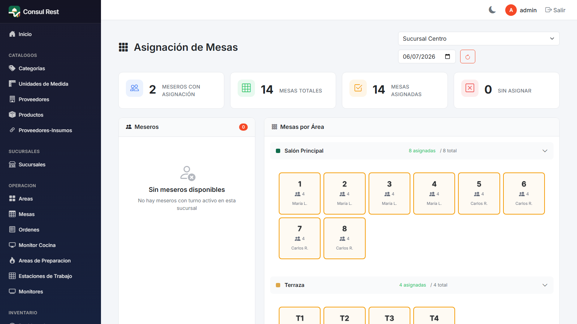Toggle dark mode with the moon icon
Image resolution: width=577 pixels, height=324 pixels.
pyautogui.click(x=492, y=10)
